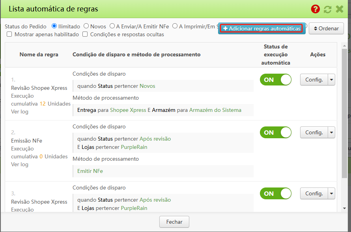Expand the Config. dropdown for rule 1
The image size is (351, 232).
331,80
